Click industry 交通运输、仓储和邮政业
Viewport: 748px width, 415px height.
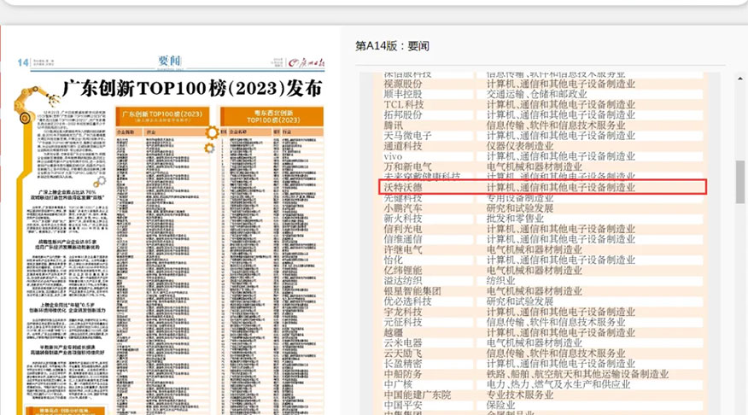coord(537,95)
